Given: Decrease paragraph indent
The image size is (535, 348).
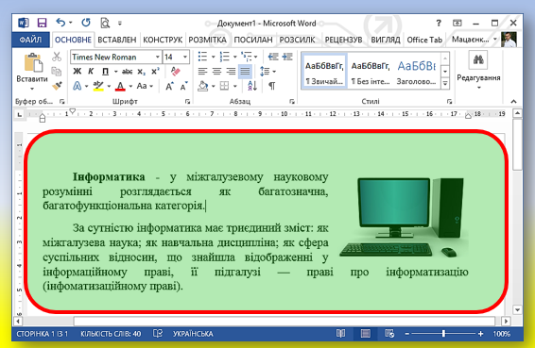Looking at the screenshot, I should [x=273, y=57].
